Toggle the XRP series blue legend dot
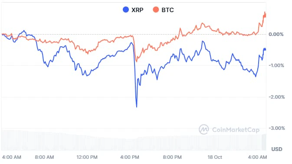Screen dimensions: 292x164 [126, 10]
